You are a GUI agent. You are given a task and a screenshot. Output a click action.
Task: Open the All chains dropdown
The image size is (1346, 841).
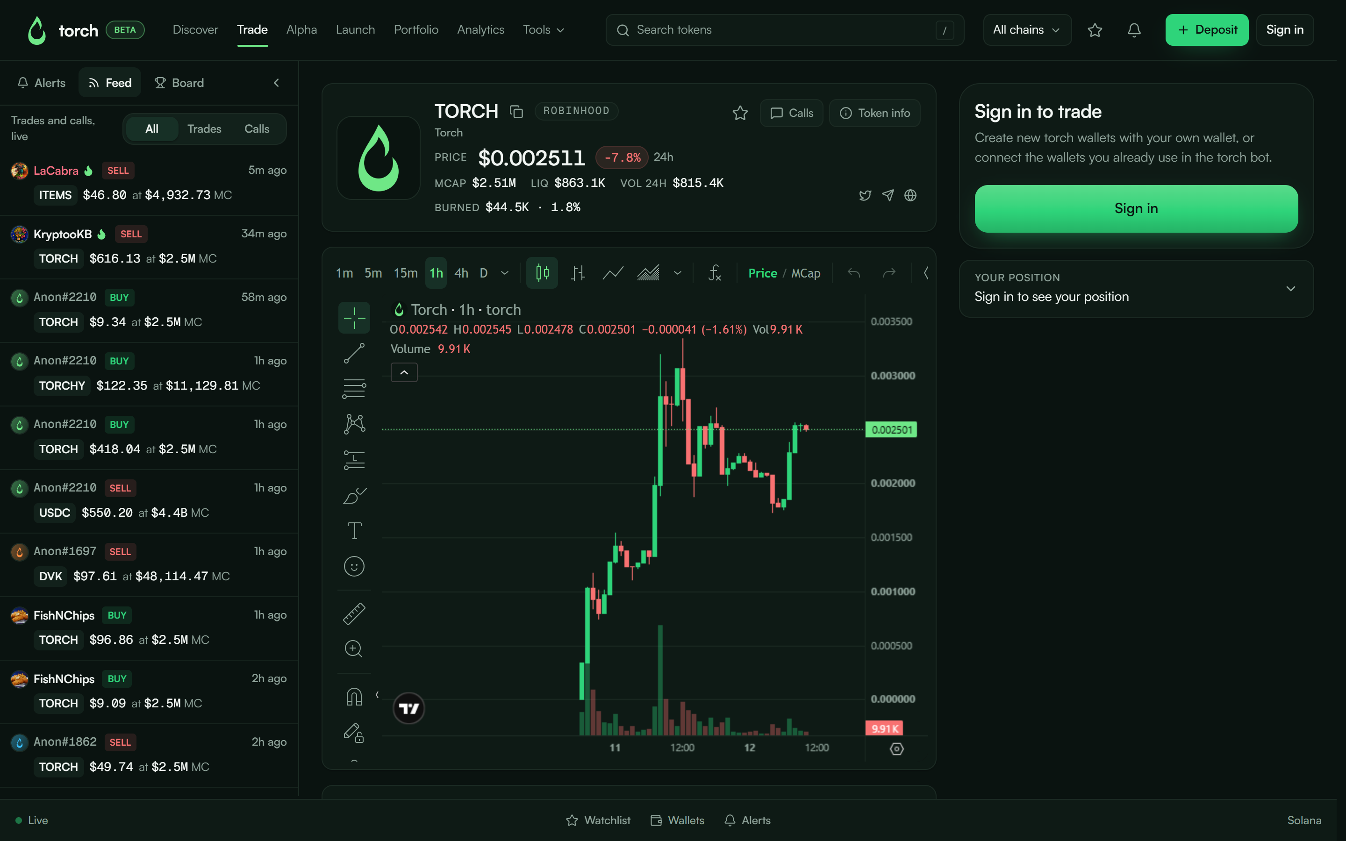[1027, 30]
